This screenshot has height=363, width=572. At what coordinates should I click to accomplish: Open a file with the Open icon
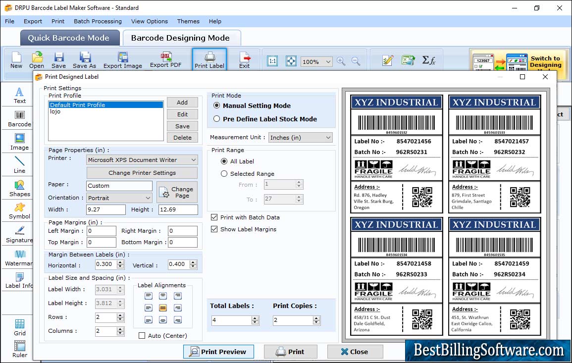[37, 60]
